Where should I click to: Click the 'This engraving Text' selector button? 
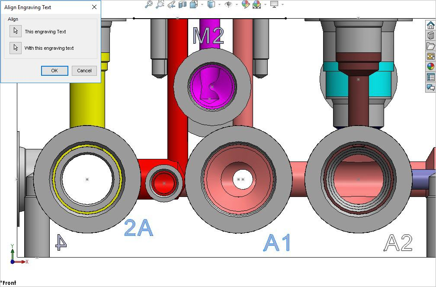[16, 31]
